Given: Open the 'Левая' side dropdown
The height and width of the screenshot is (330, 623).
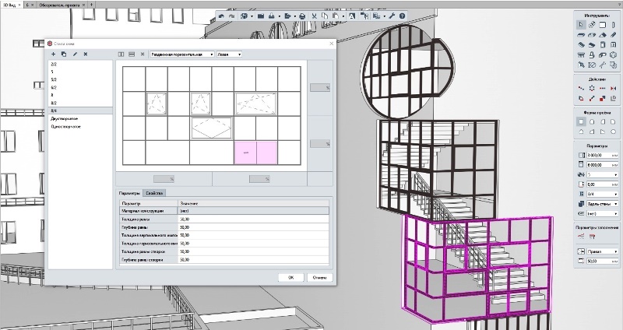Looking at the screenshot, I should 229,54.
